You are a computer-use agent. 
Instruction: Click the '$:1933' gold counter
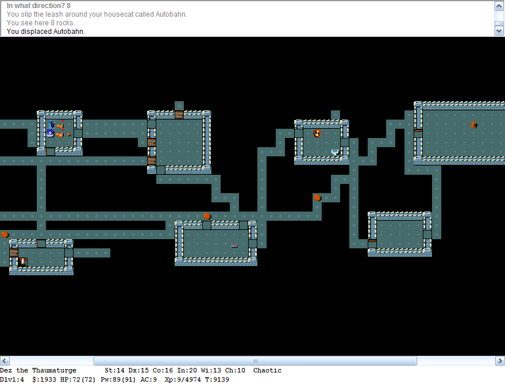click(44, 379)
